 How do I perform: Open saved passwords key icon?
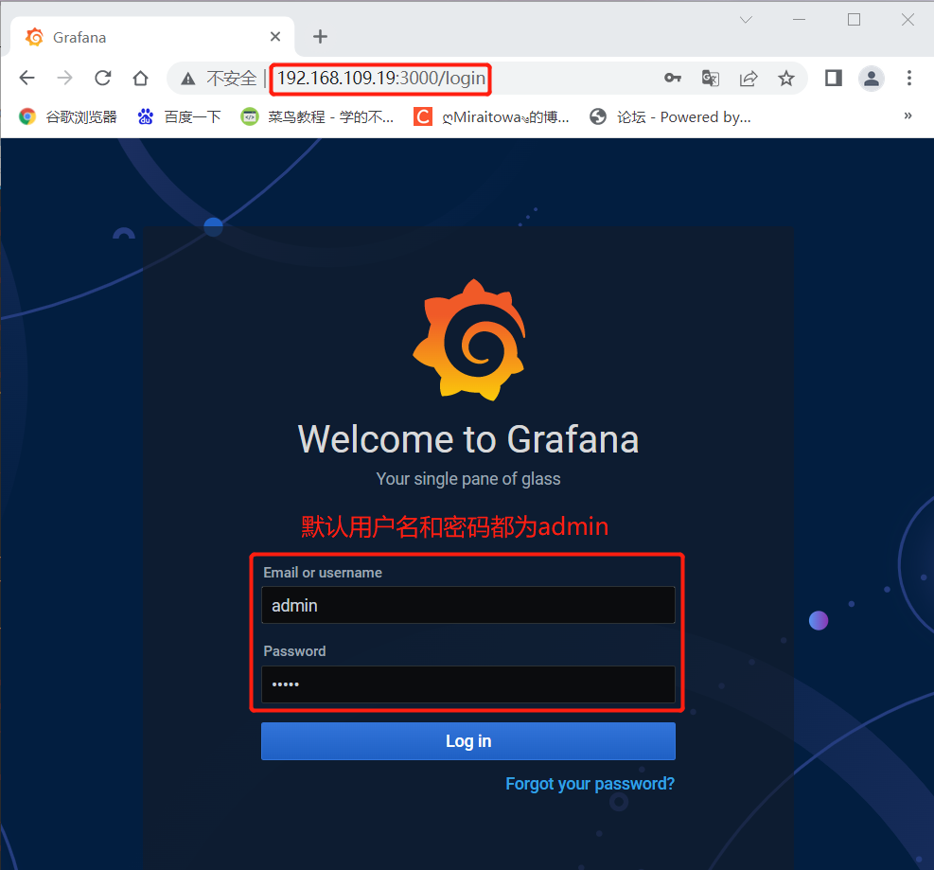click(x=673, y=78)
